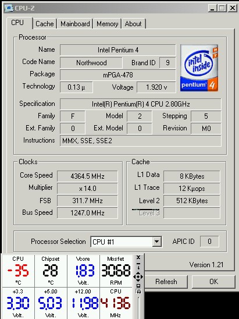Click the Mosfet fan reading '3068' RPM
The height and width of the screenshot is (319, 239).
coord(116,271)
